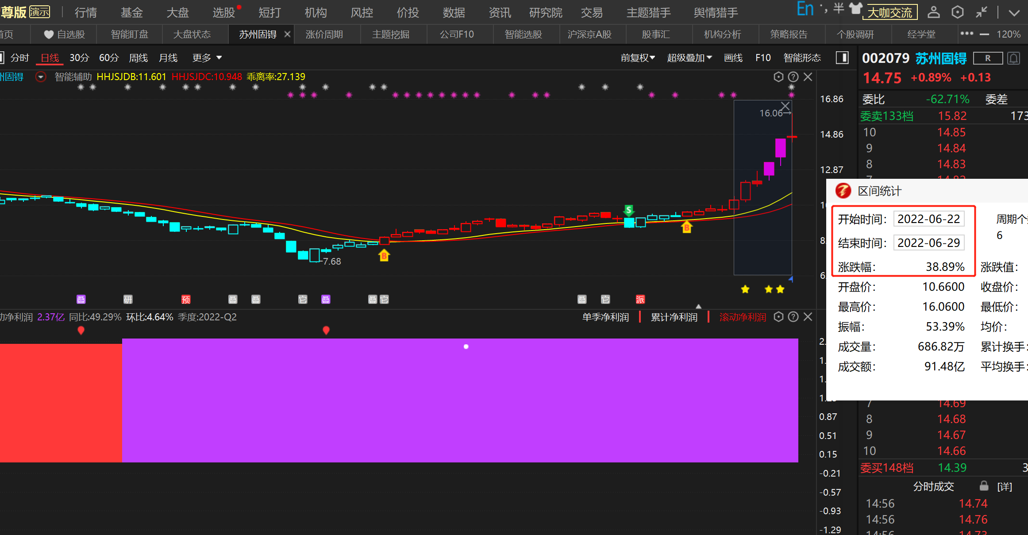This screenshot has width=1028, height=535.
Task: Expand the 更多 period dropdown
Action: pyautogui.click(x=207, y=58)
